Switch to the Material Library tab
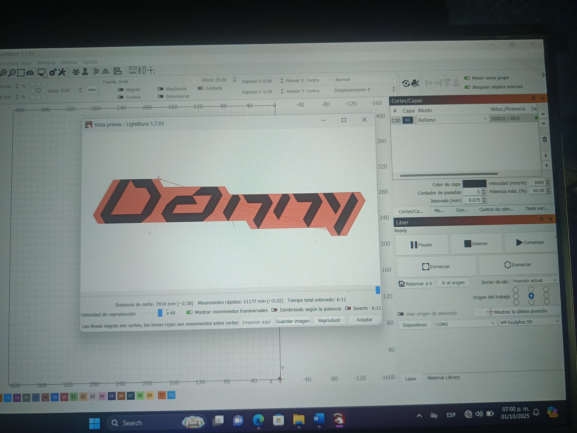 coord(443,377)
